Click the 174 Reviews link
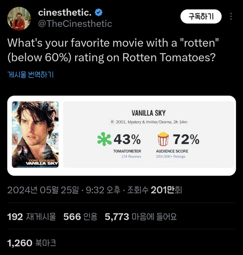This screenshot has width=243, height=255. point(131,156)
